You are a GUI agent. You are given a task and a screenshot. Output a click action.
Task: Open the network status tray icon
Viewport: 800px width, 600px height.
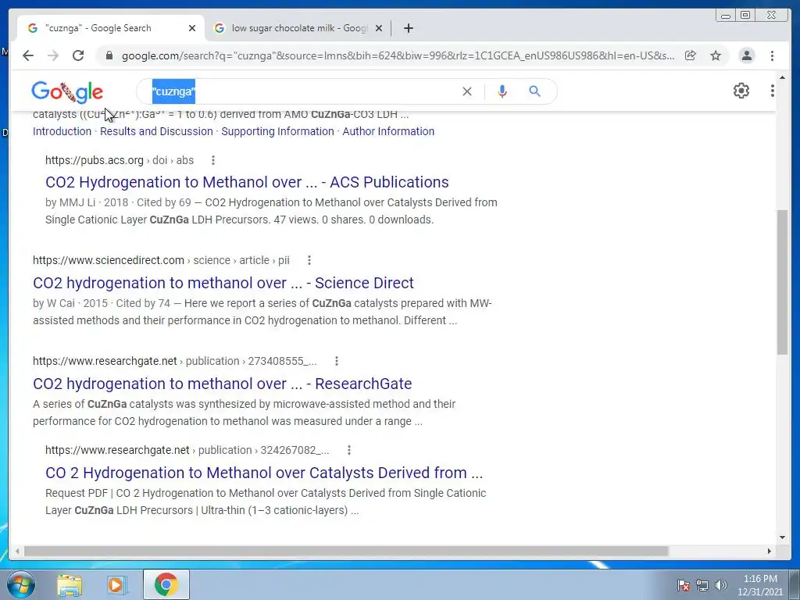point(702,585)
